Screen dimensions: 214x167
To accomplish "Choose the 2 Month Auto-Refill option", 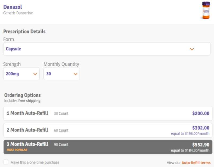I will tap(108, 130).
